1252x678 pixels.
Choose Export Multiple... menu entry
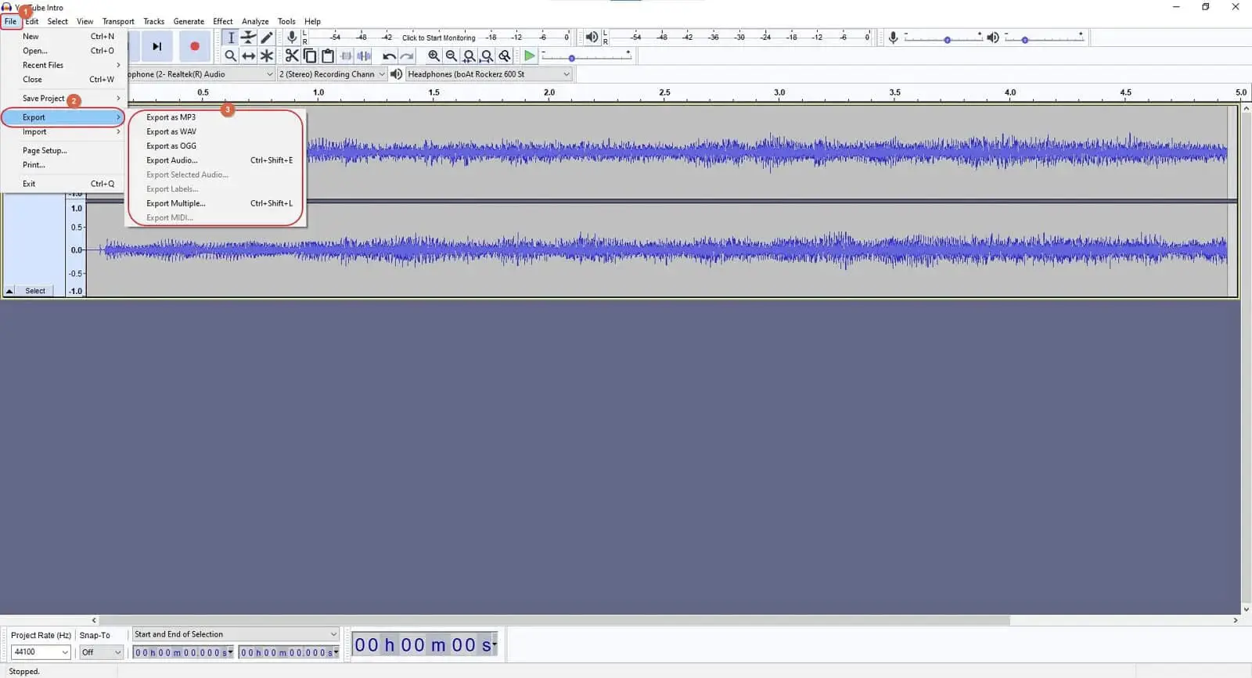[x=216, y=203]
